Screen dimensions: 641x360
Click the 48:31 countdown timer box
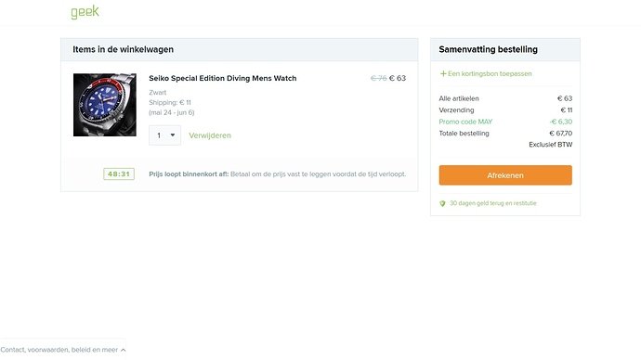point(119,174)
